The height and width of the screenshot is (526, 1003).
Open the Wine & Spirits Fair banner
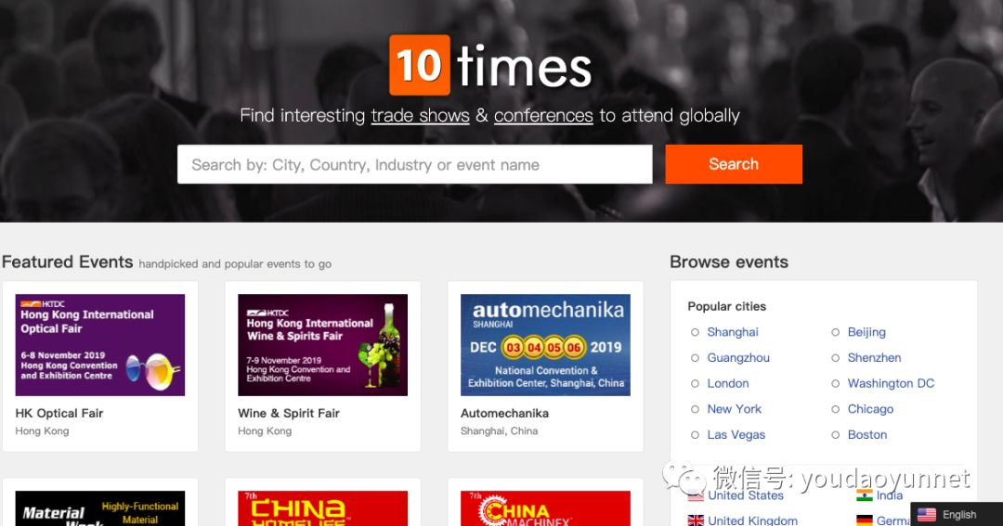pyautogui.click(x=322, y=344)
